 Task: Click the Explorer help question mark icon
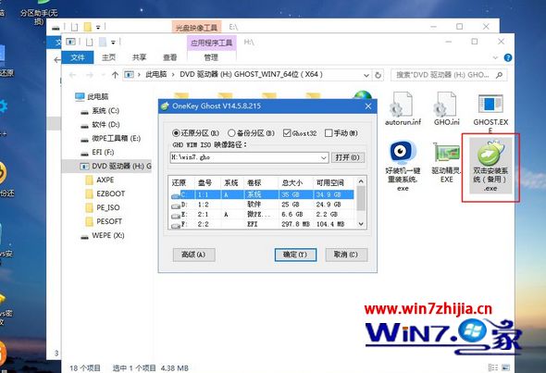508,57
